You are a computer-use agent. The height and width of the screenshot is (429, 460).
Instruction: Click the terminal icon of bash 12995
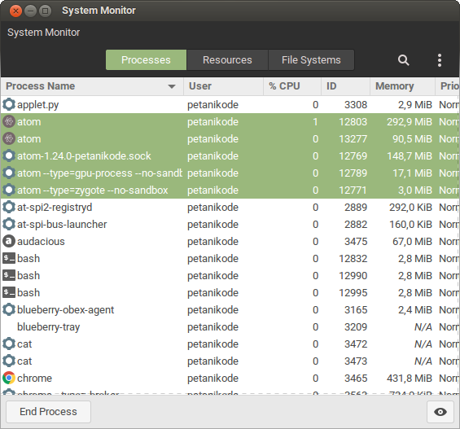click(9, 292)
